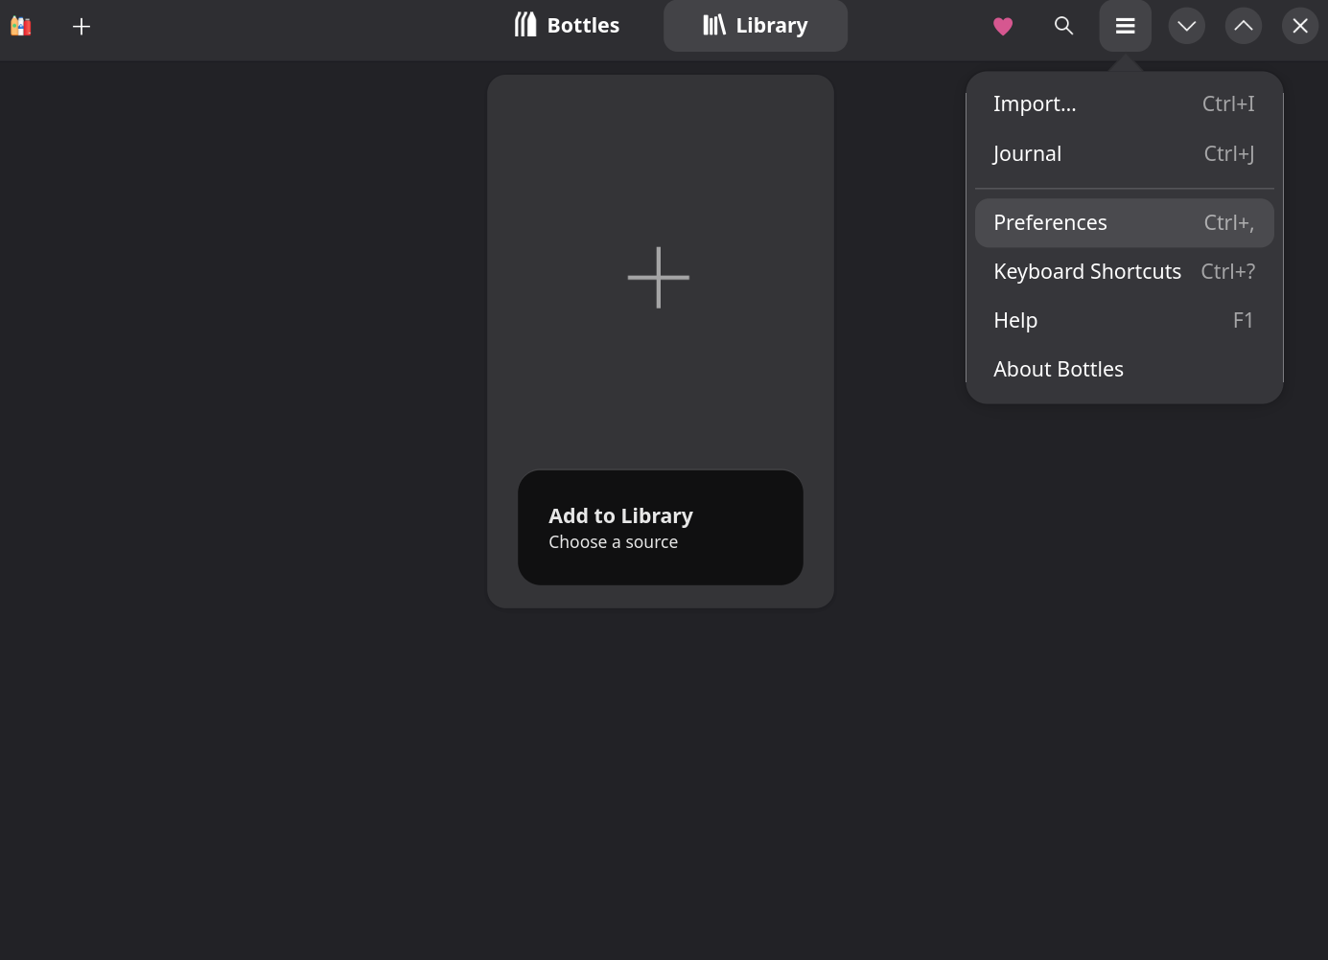
Task: Click the Bottles app icon
Action: [x=21, y=26]
